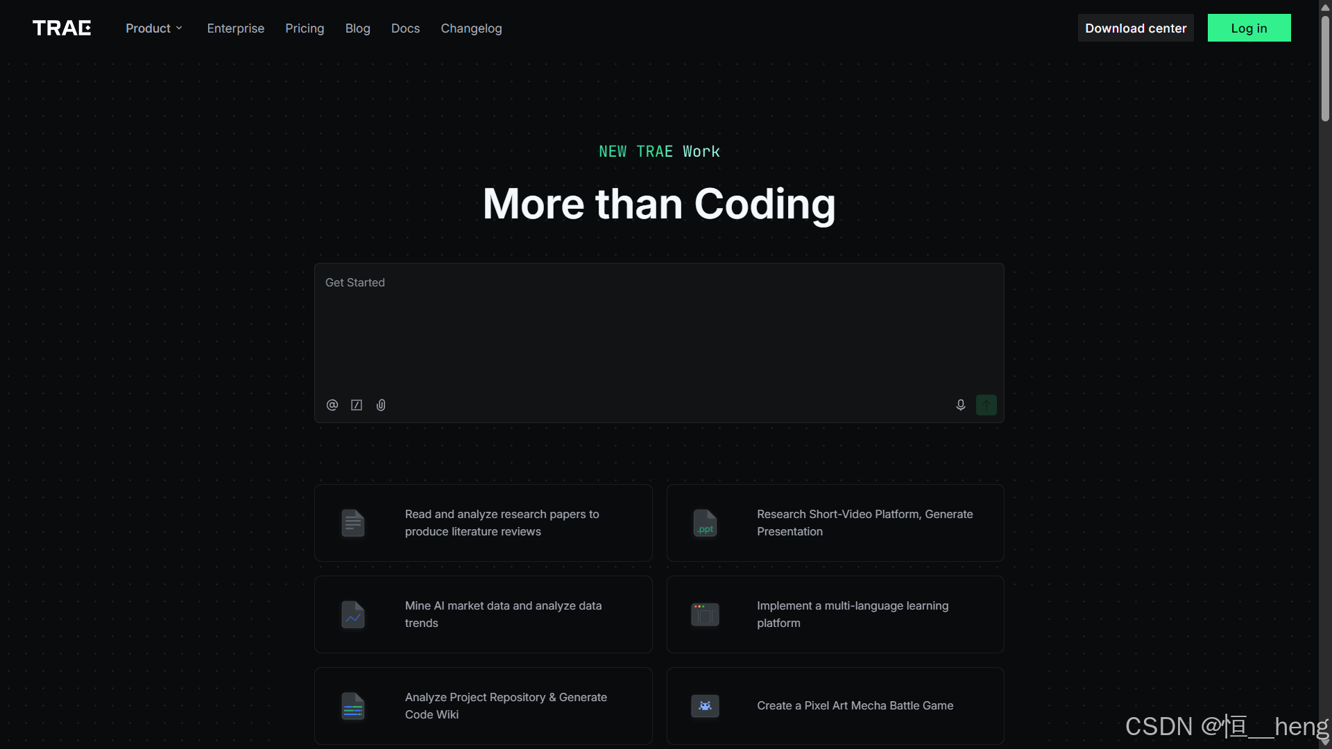
Task: Attach a file with the paperclip icon
Action: point(381,405)
